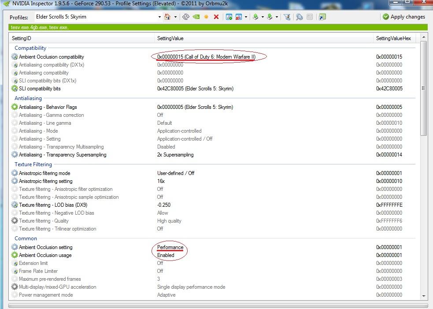Expand the dropdown arrow beside home icon

click(175, 17)
